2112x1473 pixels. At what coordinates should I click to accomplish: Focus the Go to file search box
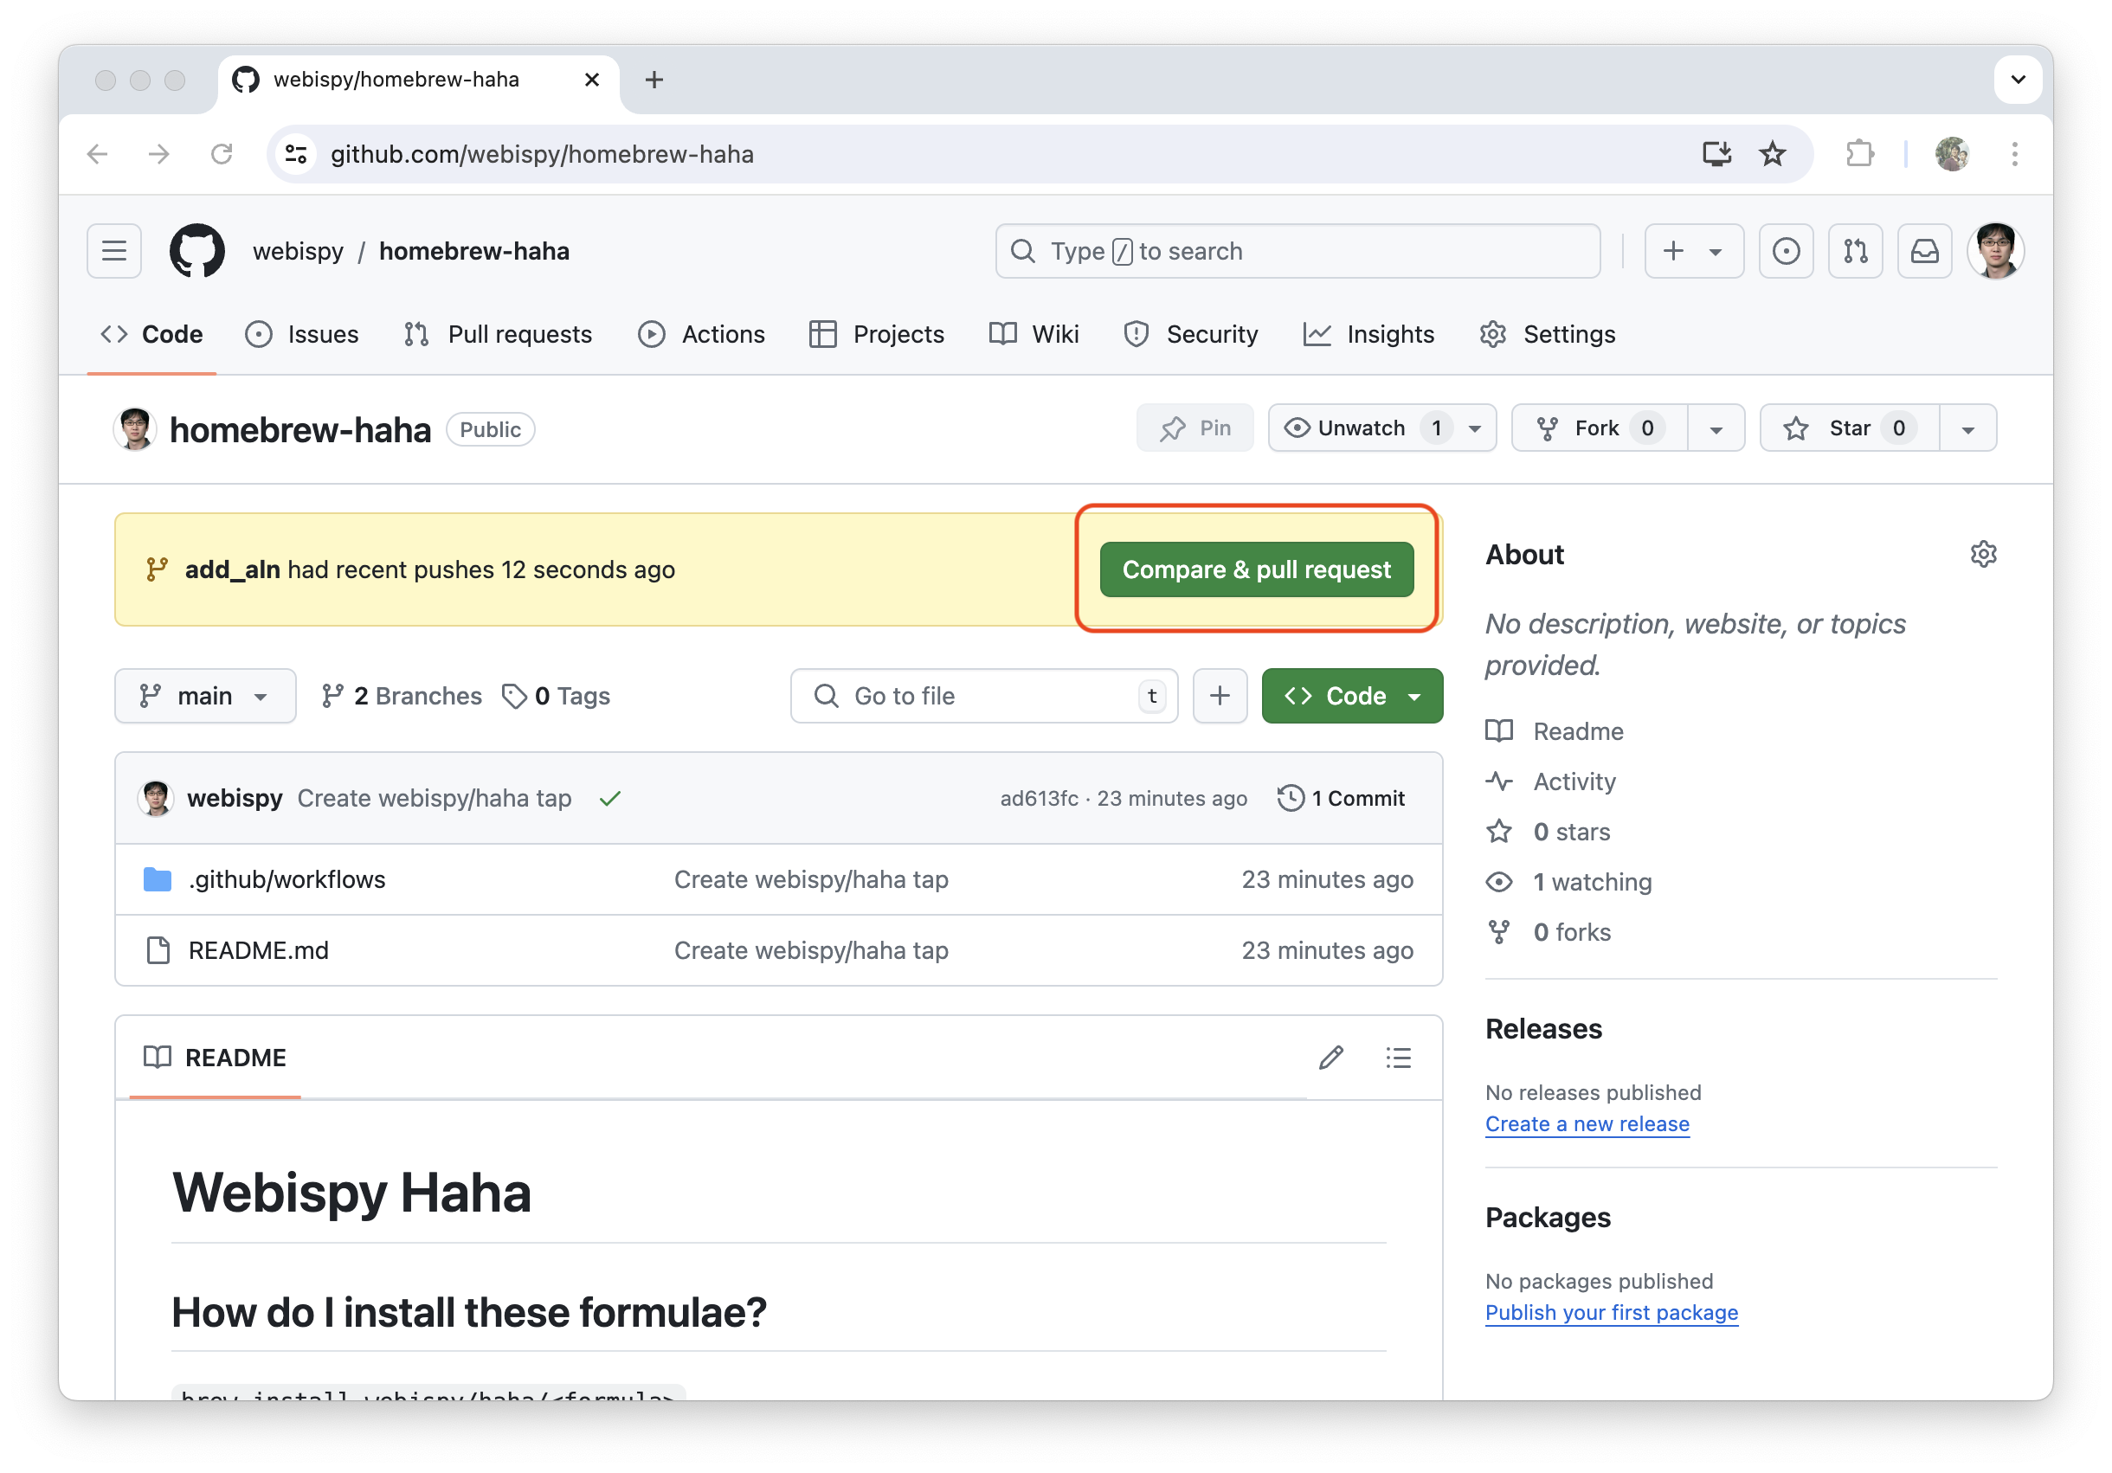click(x=983, y=696)
